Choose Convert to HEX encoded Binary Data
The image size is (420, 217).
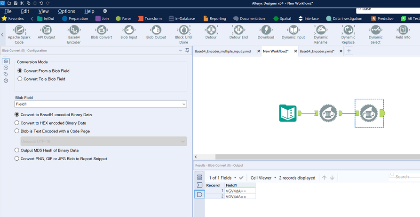pyautogui.click(x=17, y=123)
